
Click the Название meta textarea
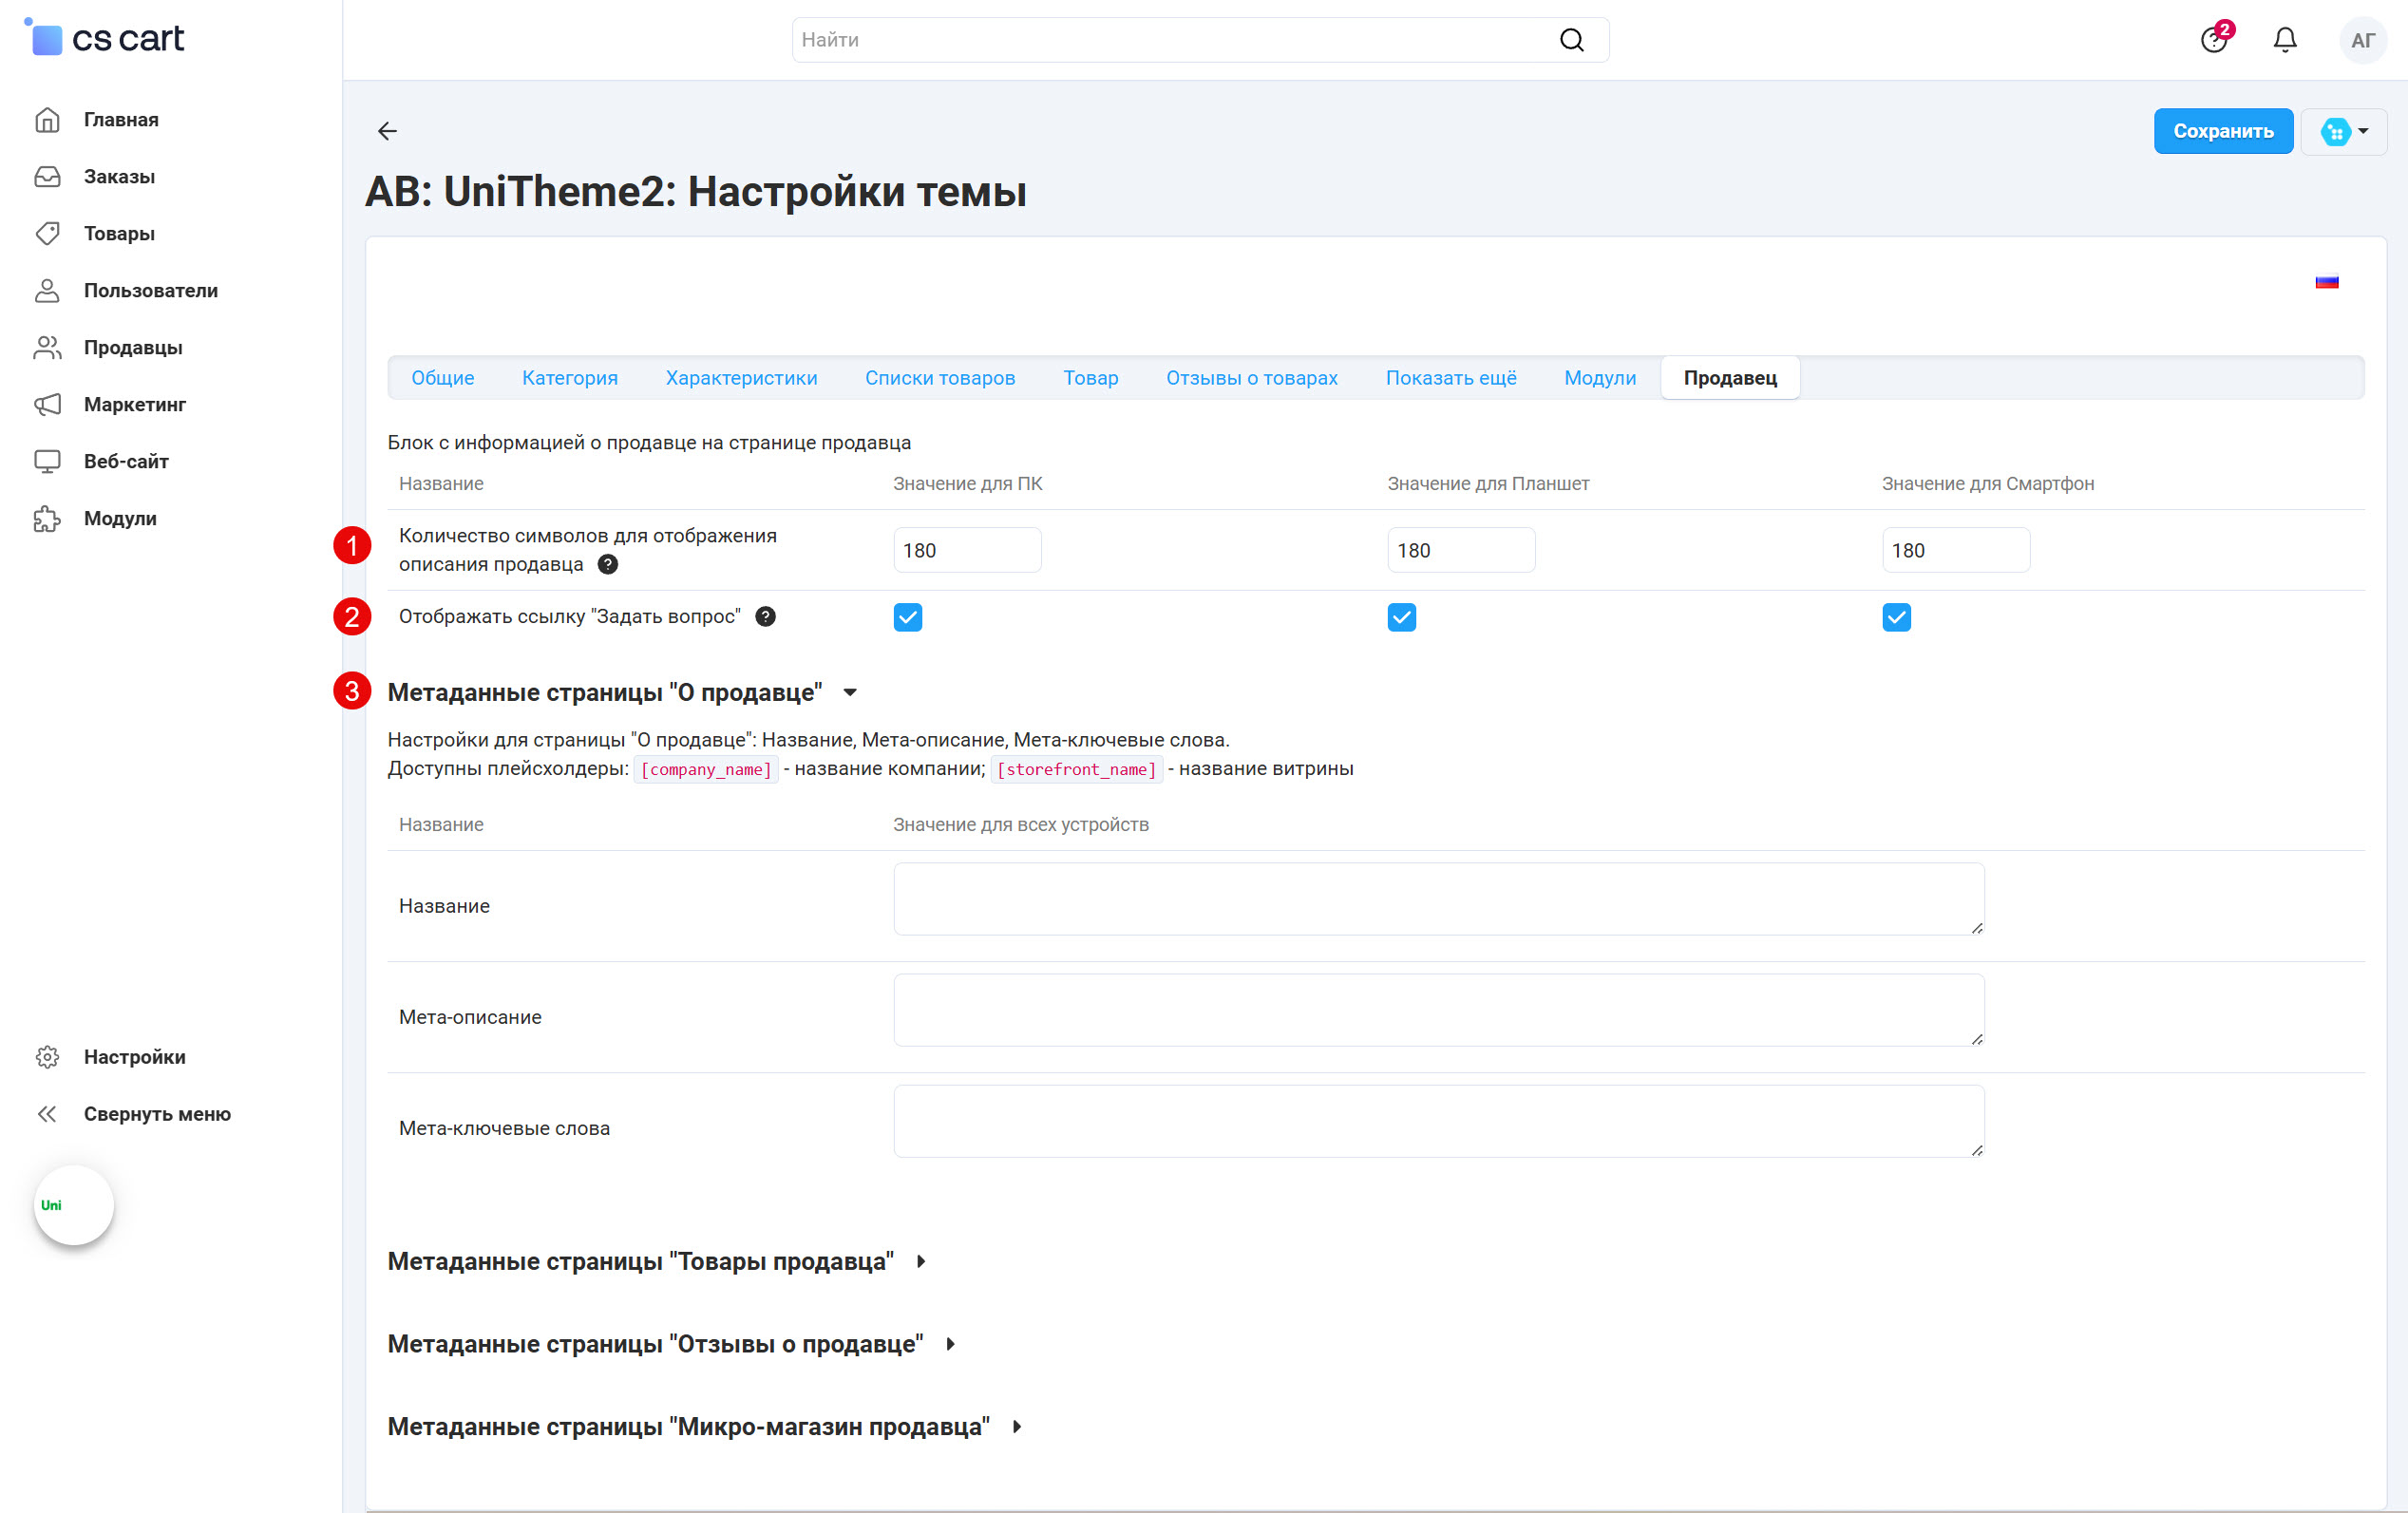pyautogui.click(x=1439, y=899)
